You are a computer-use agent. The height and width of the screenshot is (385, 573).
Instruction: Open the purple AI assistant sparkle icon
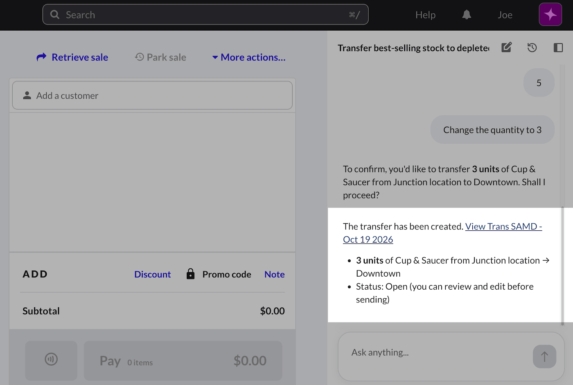tap(550, 15)
